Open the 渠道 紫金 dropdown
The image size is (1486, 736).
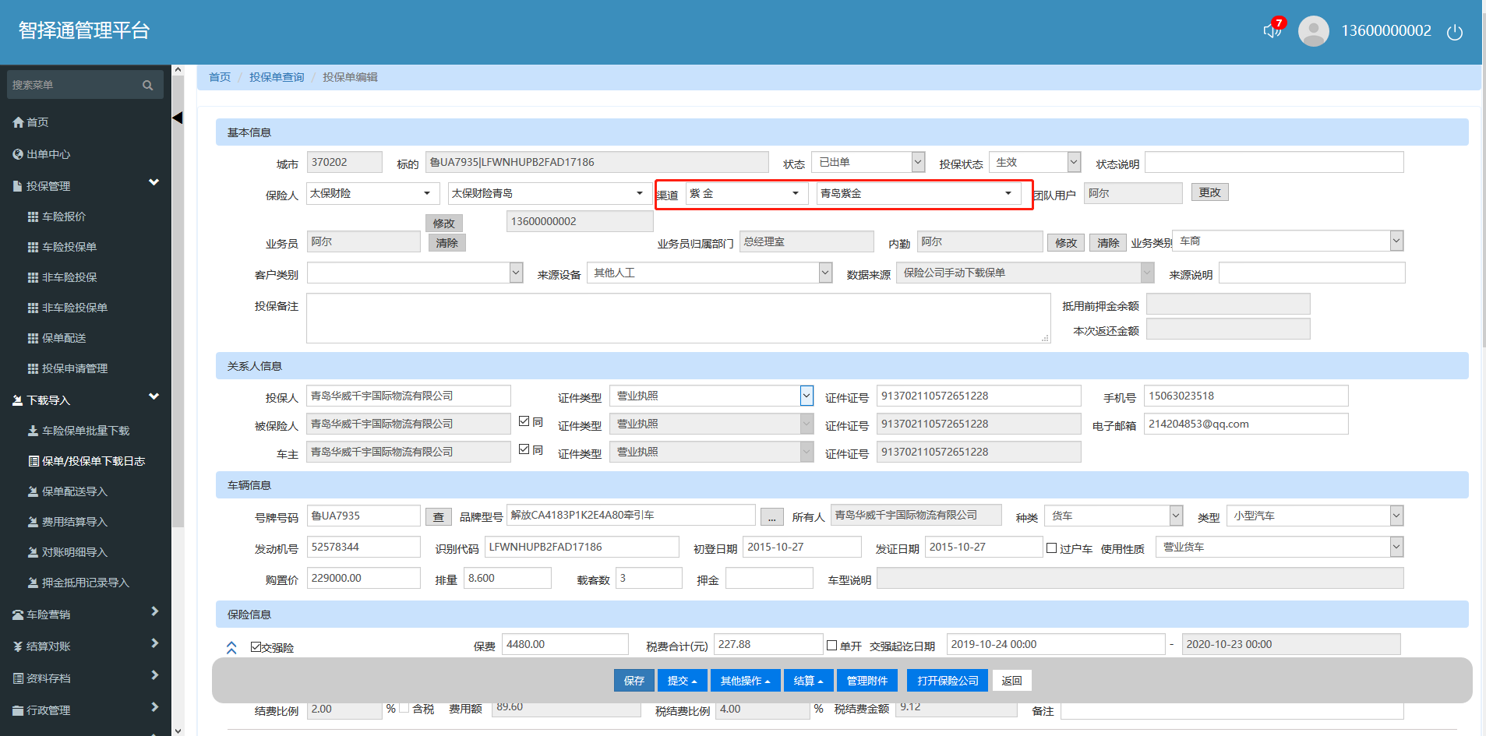746,193
